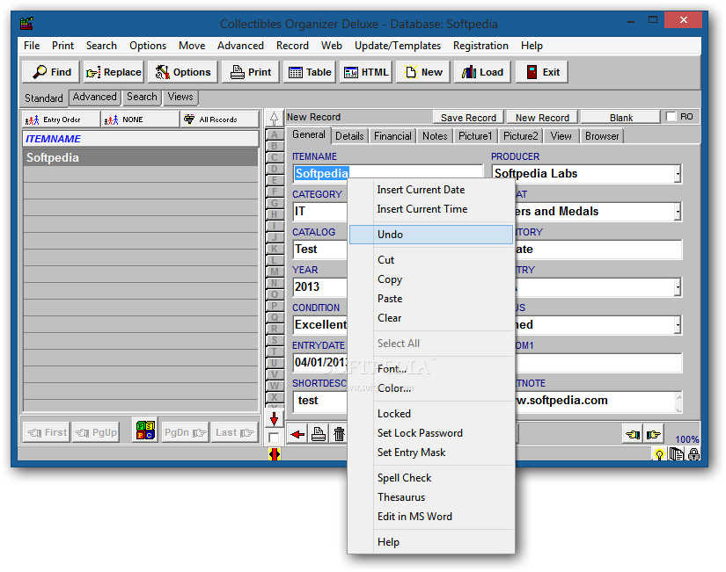Screen dimensions: 726x572
Task: Choose Thesaurus in the context menu
Action: 430,497
